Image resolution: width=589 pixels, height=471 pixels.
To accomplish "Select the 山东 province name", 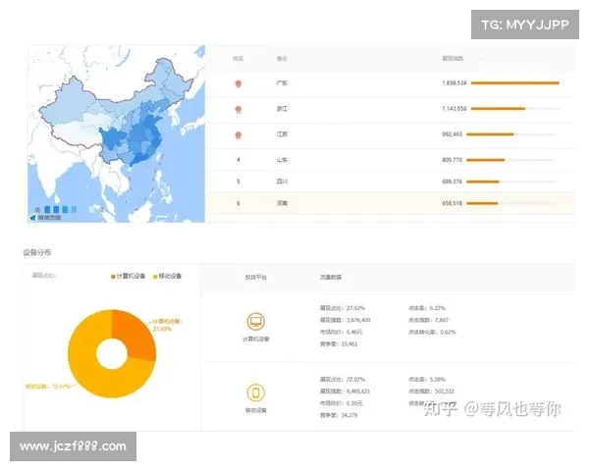I will tap(282, 160).
